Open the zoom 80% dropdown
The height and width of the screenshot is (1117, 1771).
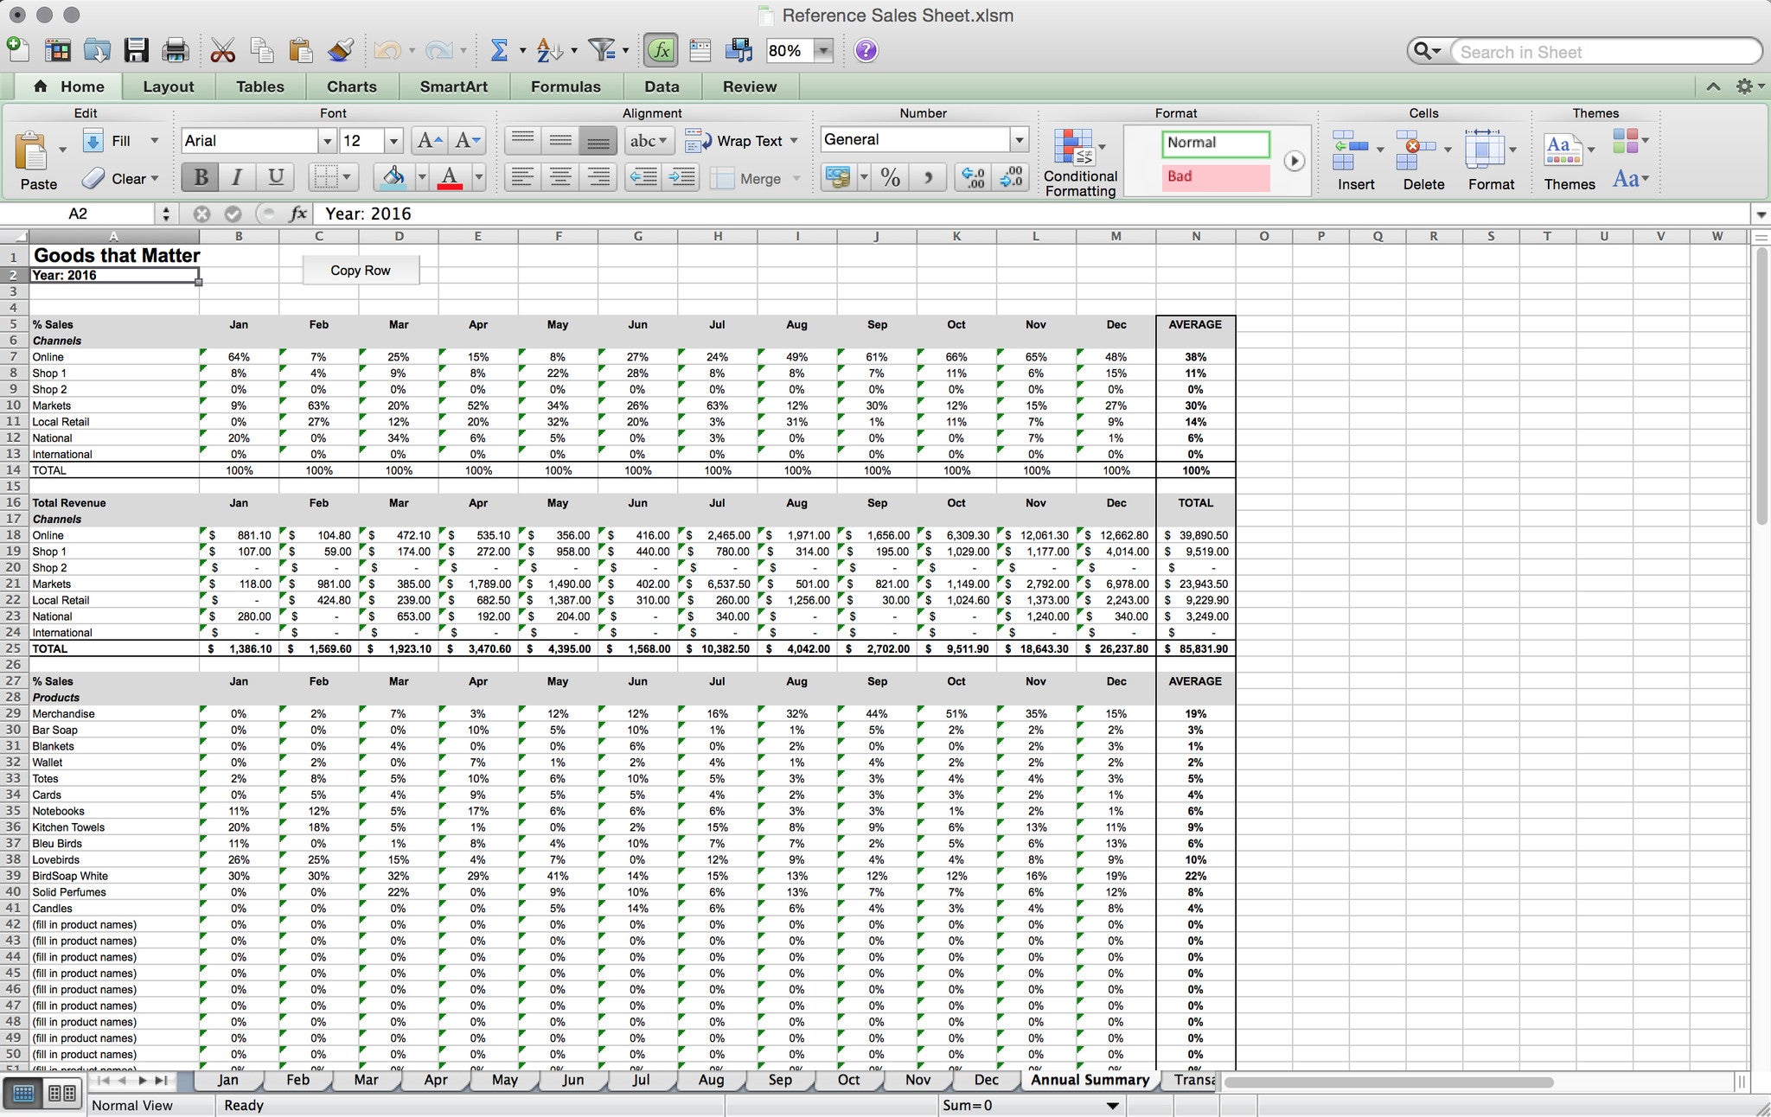click(824, 50)
